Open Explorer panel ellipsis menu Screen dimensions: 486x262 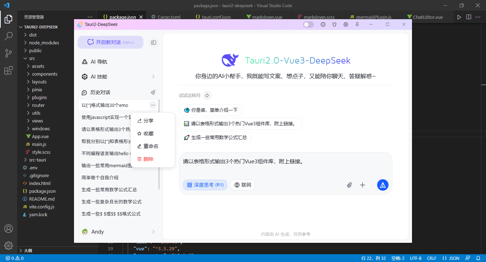tap(90, 17)
